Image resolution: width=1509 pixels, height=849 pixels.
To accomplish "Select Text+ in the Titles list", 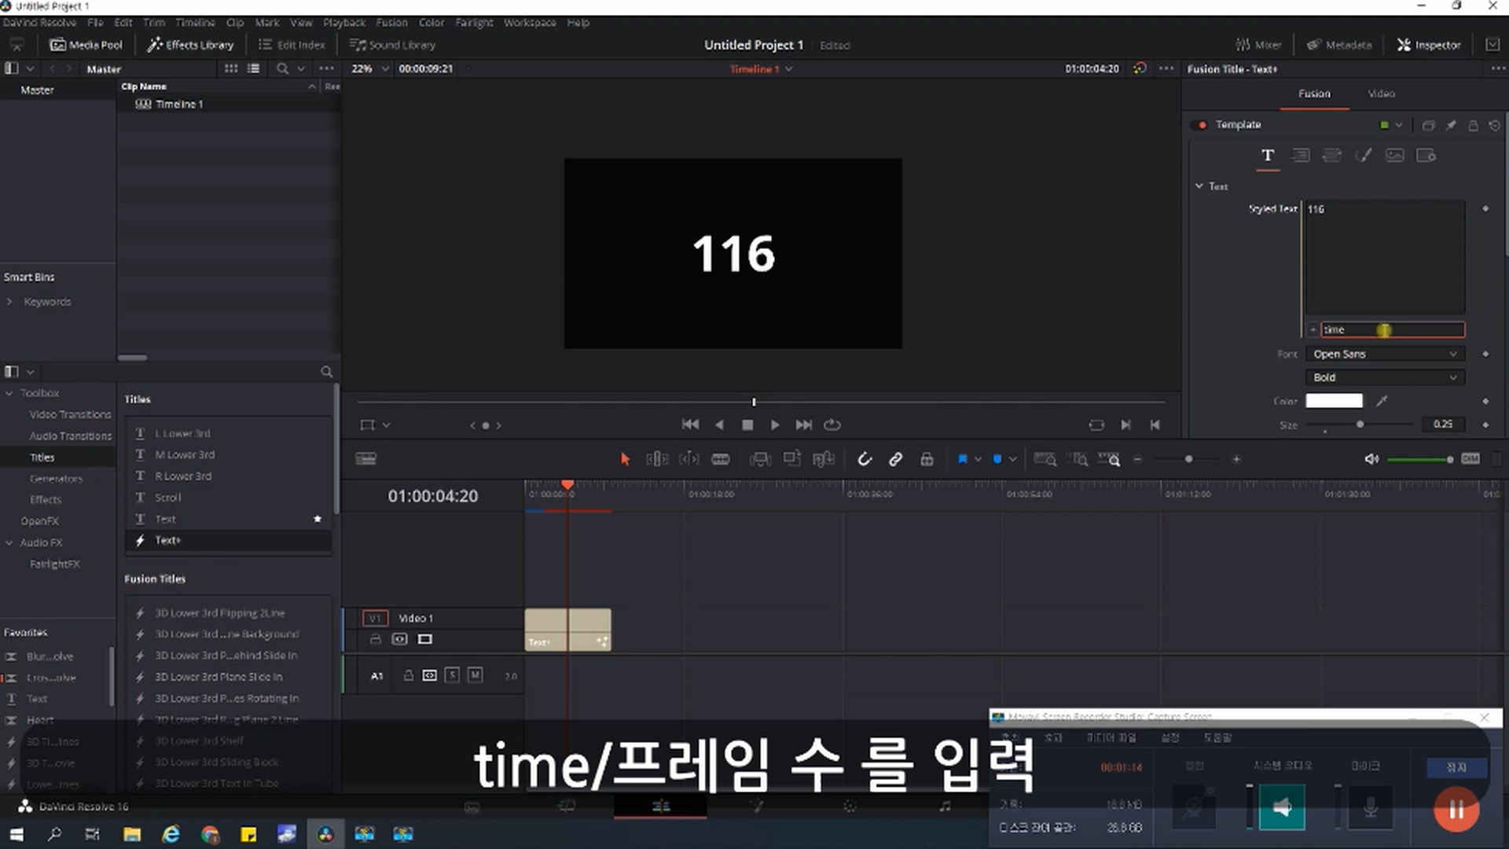I will (x=167, y=540).
